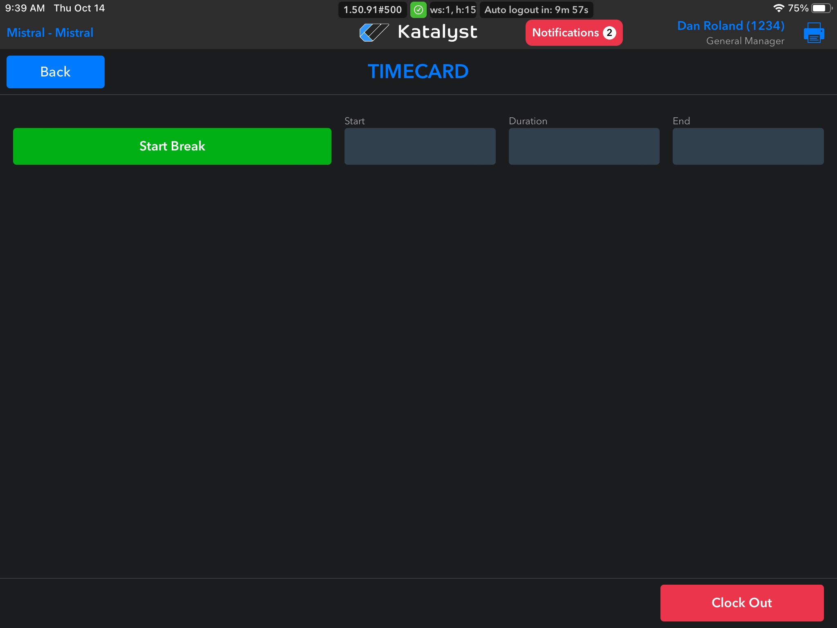Tap the version number 1.50.91#500 label
This screenshot has width=837, height=628.
372,10
